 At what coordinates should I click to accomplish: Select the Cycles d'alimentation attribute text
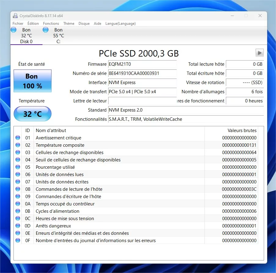57,211
